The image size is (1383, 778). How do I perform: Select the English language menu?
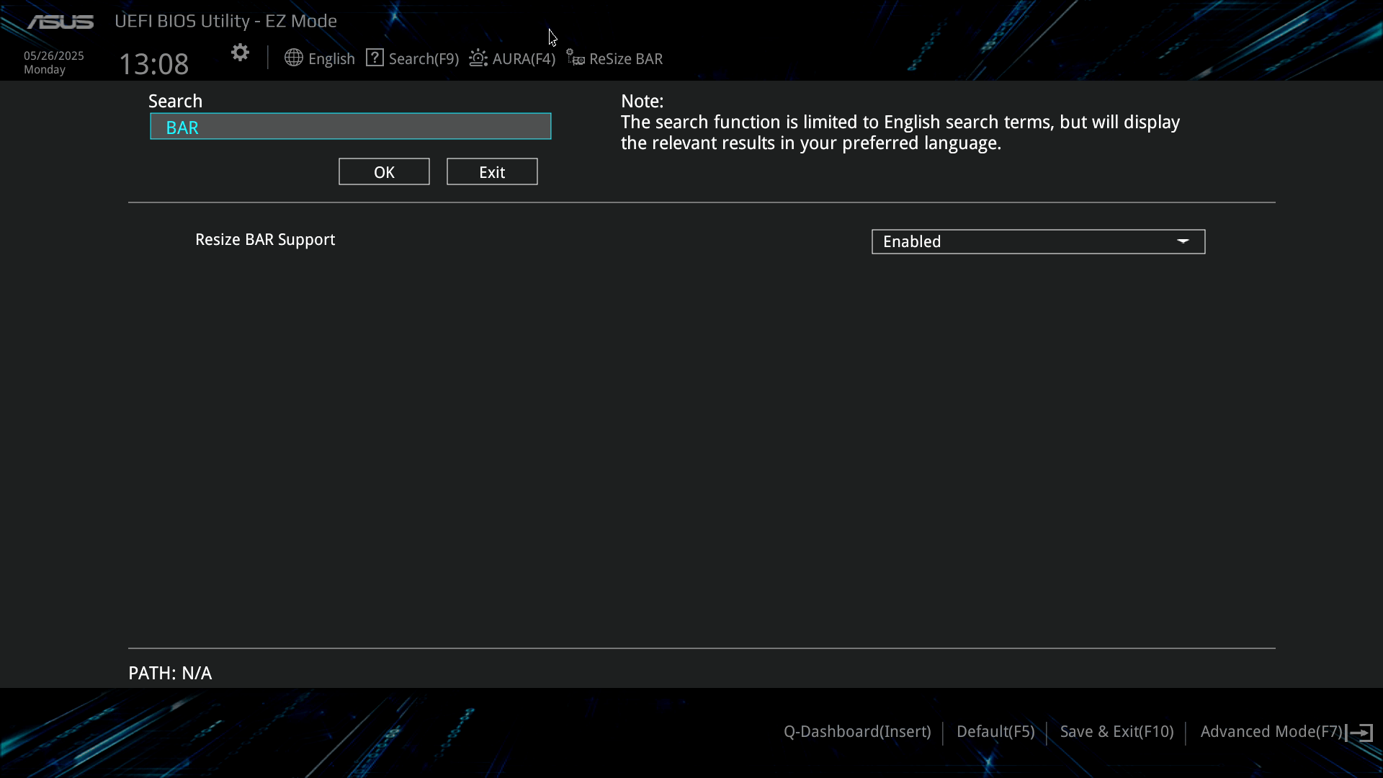(331, 59)
